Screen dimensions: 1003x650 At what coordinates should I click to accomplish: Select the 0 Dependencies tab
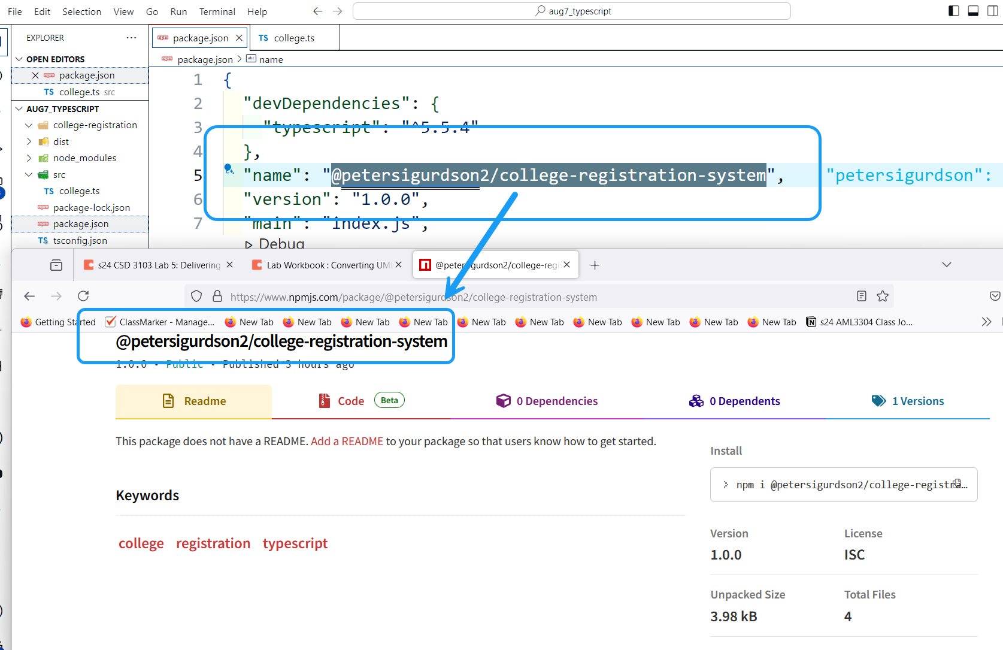pyautogui.click(x=547, y=401)
